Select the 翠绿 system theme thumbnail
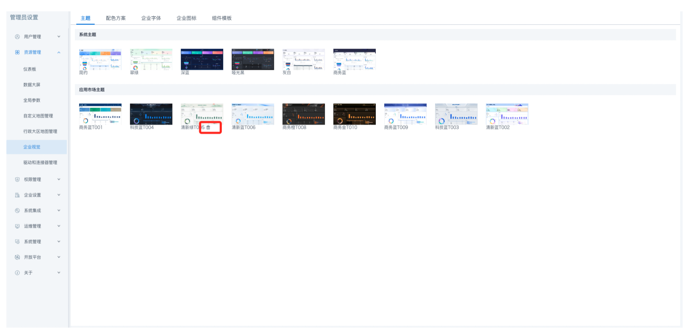Image resolution: width=694 pixels, height=334 pixels. 151,59
